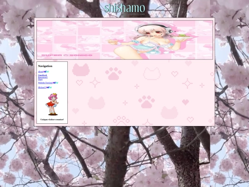The image size is (249, 187).
Task: Click the pink-haired dancing girl sprite
Action: (52, 104)
